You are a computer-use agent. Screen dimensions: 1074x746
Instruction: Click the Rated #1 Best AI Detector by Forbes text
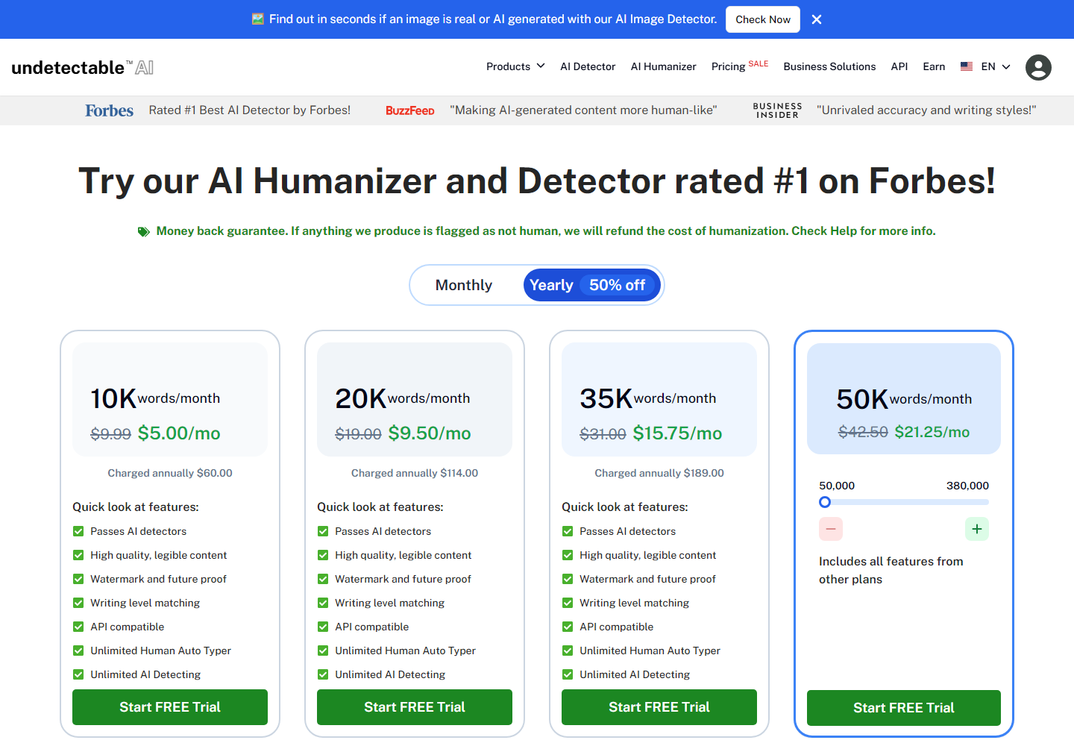point(250,110)
